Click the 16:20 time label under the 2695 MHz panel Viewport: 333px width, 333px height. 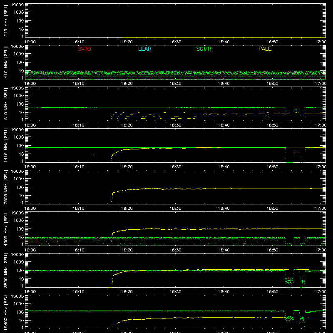(x=127, y=209)
